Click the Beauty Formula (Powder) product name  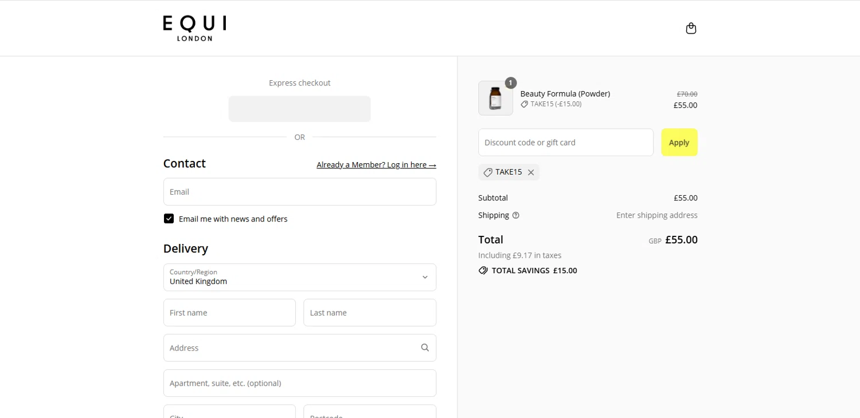pos(565,93)
